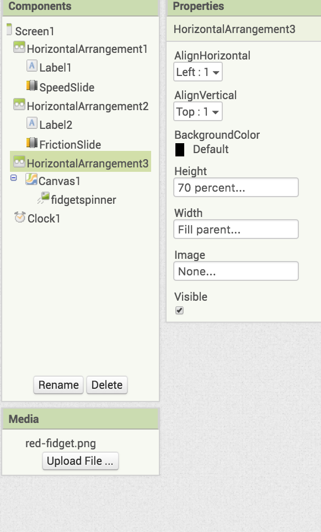Image resolution: width=321 pixels, height=532 pixels.
Task: Select HorizontalArrangement2 in the tree
Action: point(87,106)
